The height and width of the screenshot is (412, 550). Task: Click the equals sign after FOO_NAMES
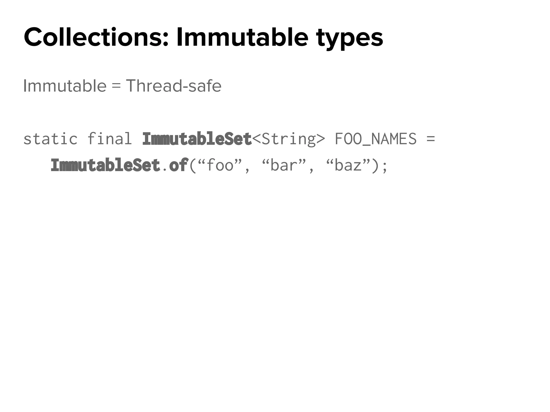pos(430,139)
